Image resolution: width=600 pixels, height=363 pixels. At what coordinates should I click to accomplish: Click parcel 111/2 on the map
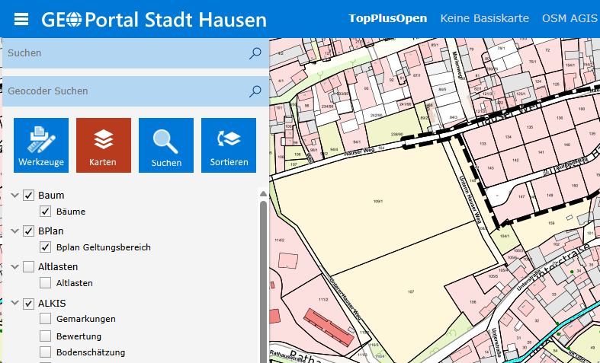(323, 300)
